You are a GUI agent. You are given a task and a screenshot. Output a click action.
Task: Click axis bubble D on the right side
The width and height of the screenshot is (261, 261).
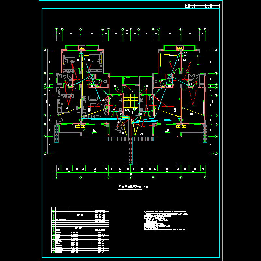(x=216, y=115)
